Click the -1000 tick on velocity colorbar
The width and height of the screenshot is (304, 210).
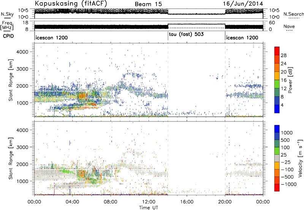(x=288, y=184)
